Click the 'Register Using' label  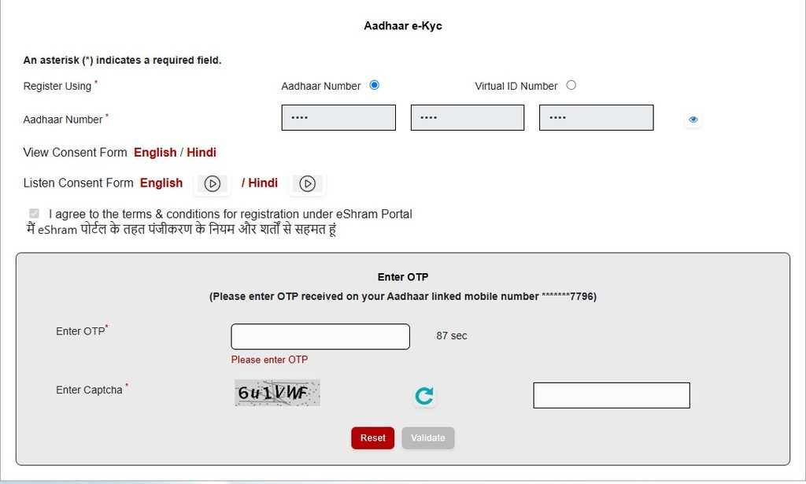(57, 86)
